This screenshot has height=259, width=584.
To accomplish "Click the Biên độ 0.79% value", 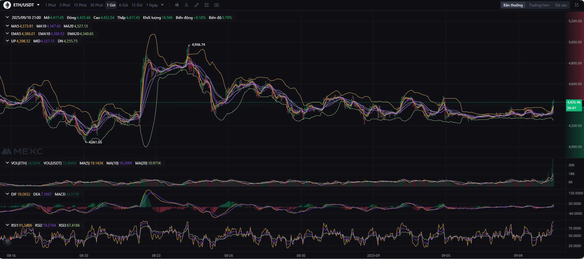I will [x=227, y=18].
